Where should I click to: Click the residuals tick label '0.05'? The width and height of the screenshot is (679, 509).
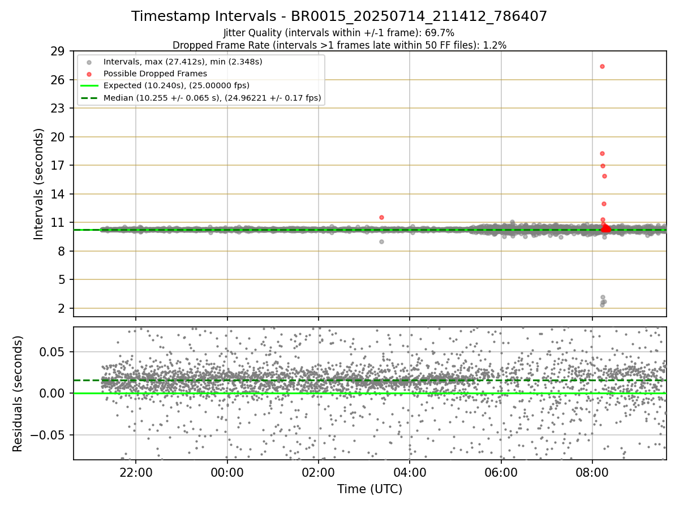[53, 352]
